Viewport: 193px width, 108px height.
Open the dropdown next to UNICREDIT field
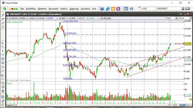[183, 9]
